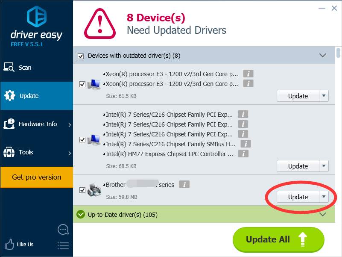The width and height of the screenshot is (342, 257).
Task: Expand the Tools submenu arrow
Action: [70, 153]
